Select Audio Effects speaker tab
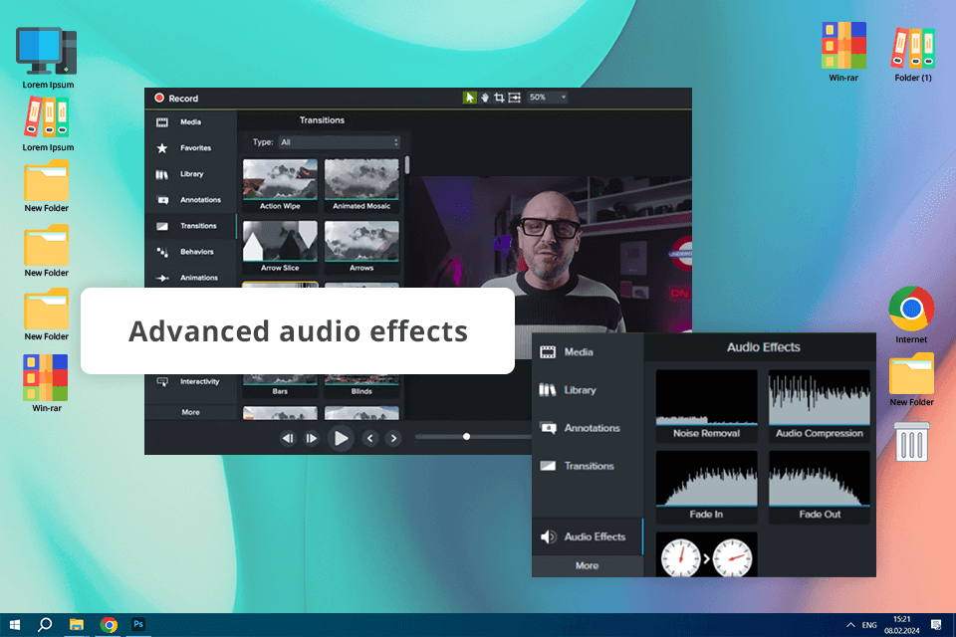 [588, 536]
